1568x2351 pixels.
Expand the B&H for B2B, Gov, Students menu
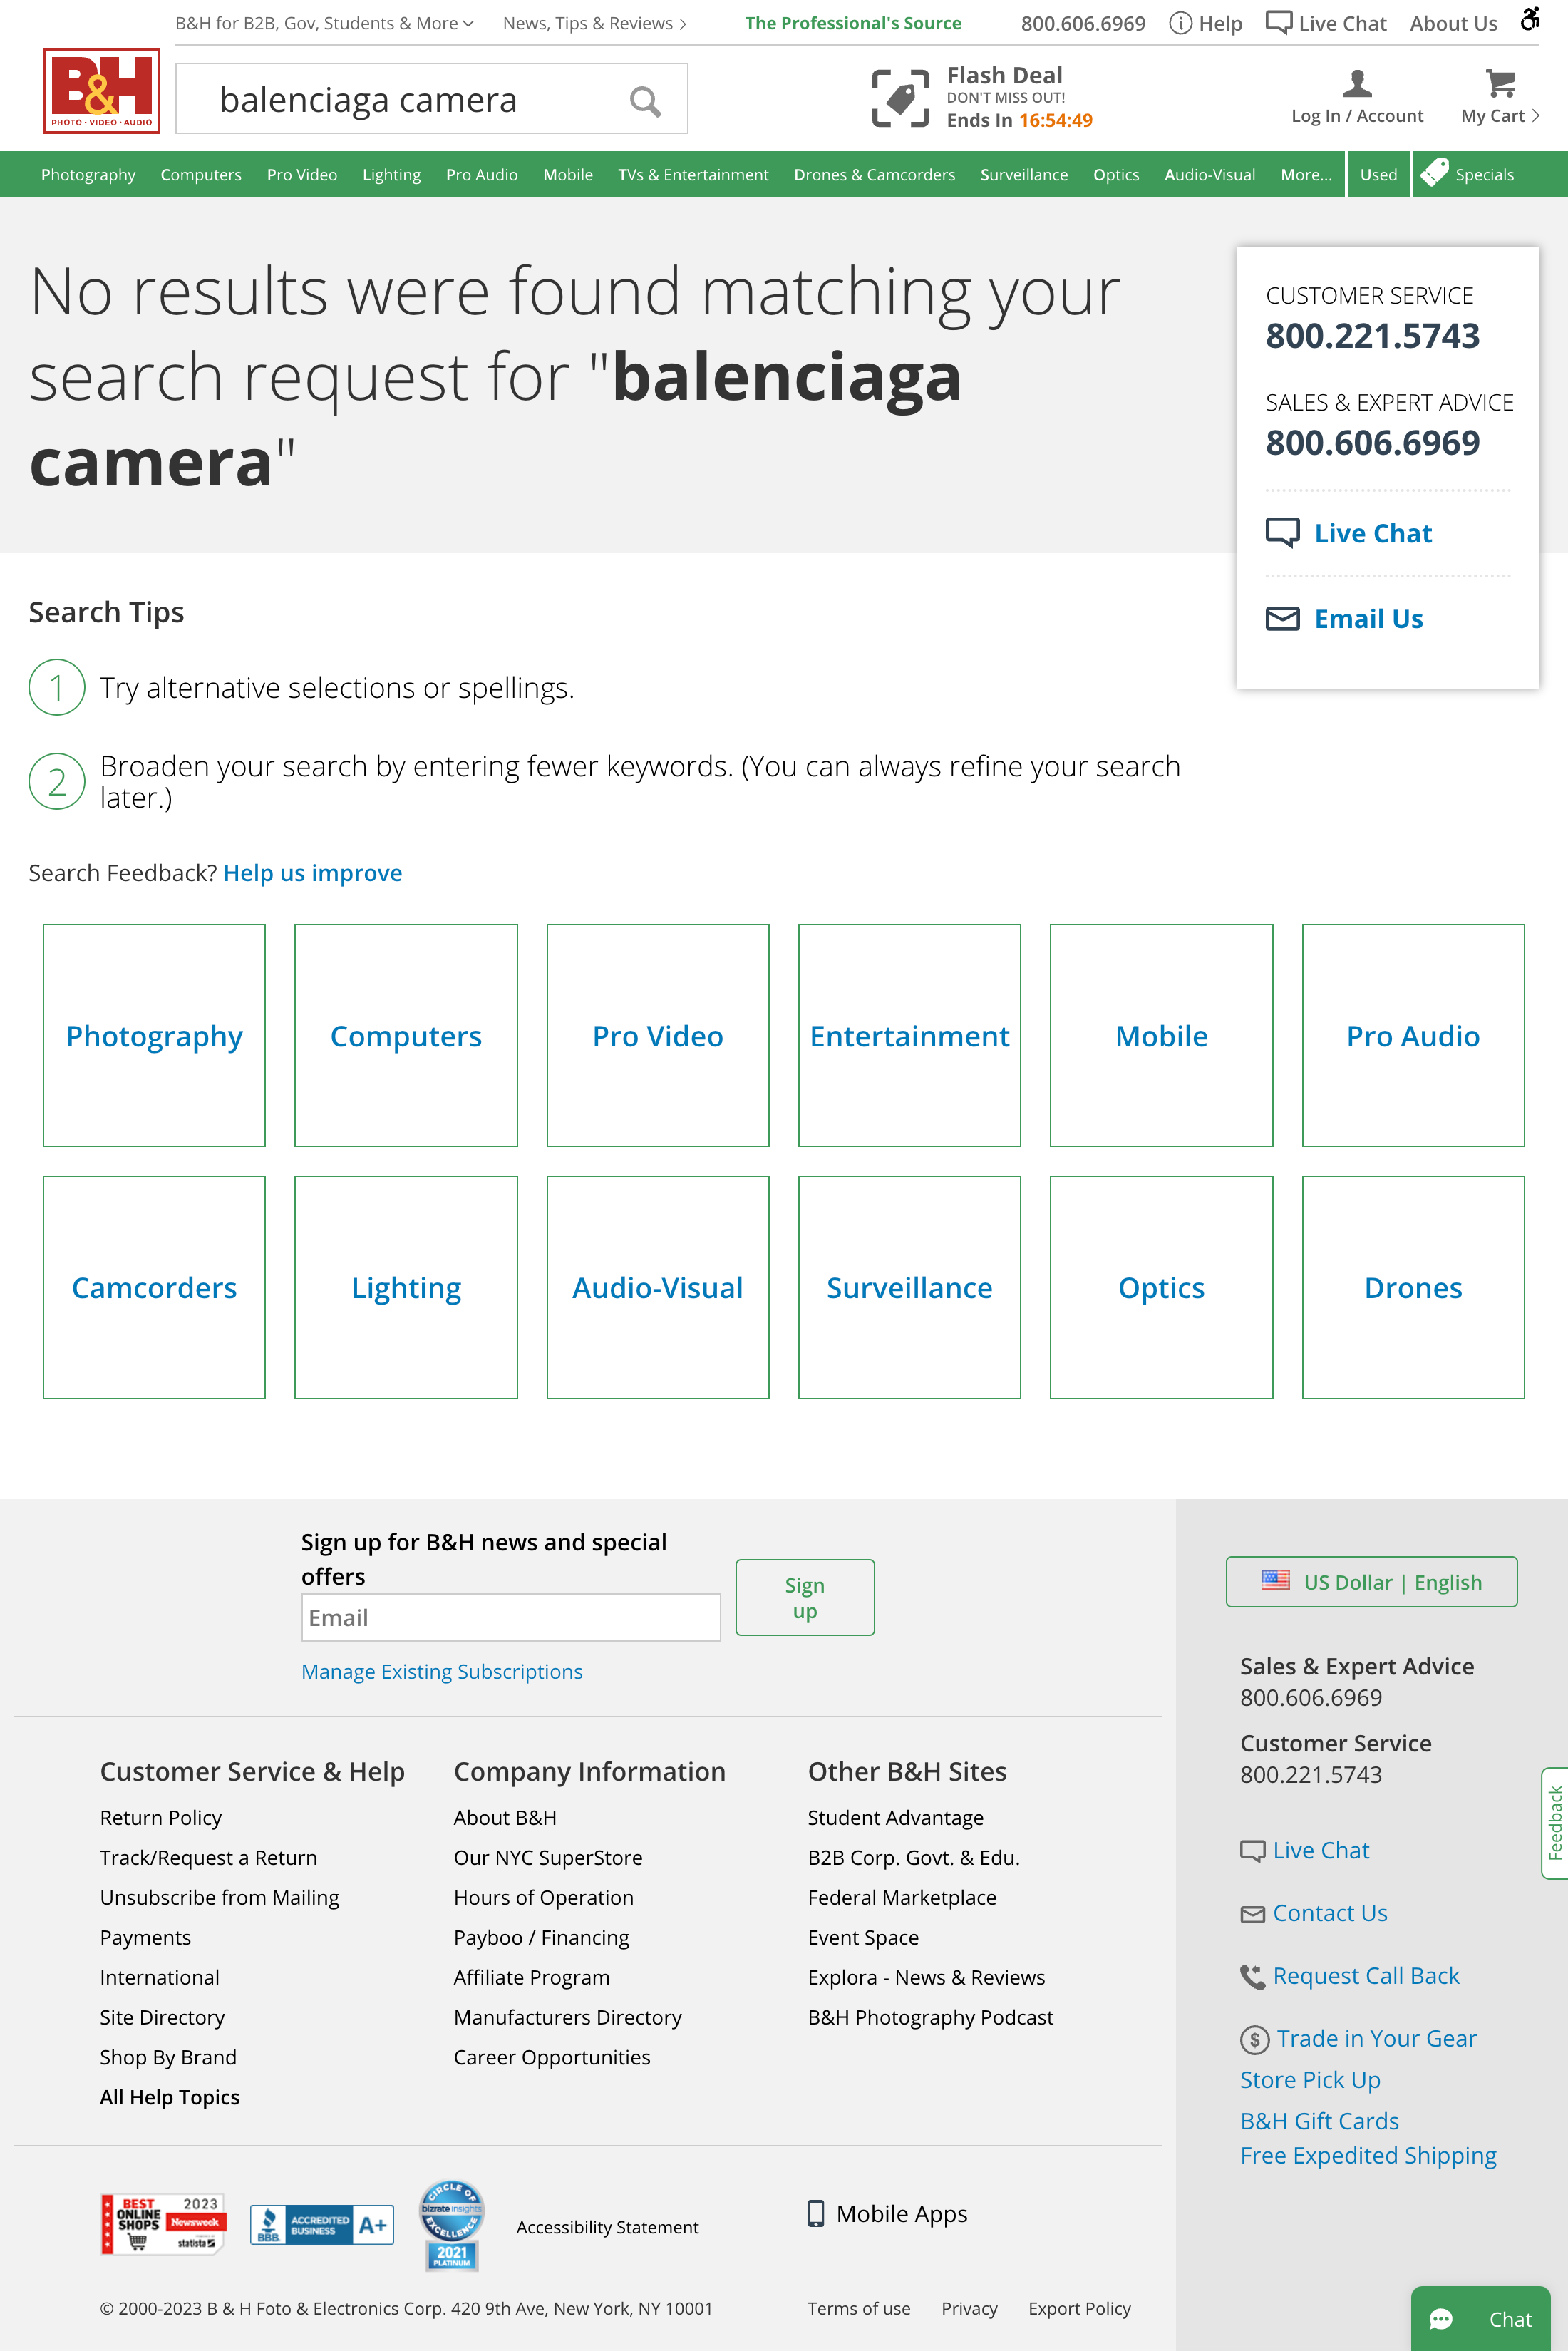tap(322, 22)
